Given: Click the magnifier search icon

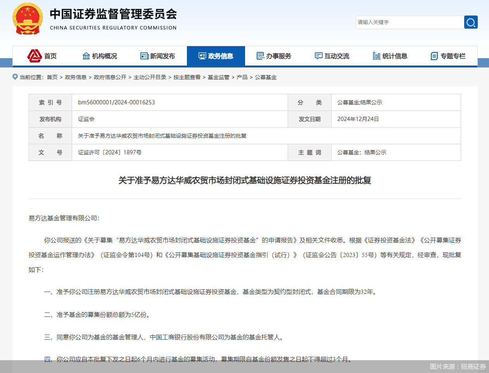Looking at the screenshot, I should tap(470, 22).
